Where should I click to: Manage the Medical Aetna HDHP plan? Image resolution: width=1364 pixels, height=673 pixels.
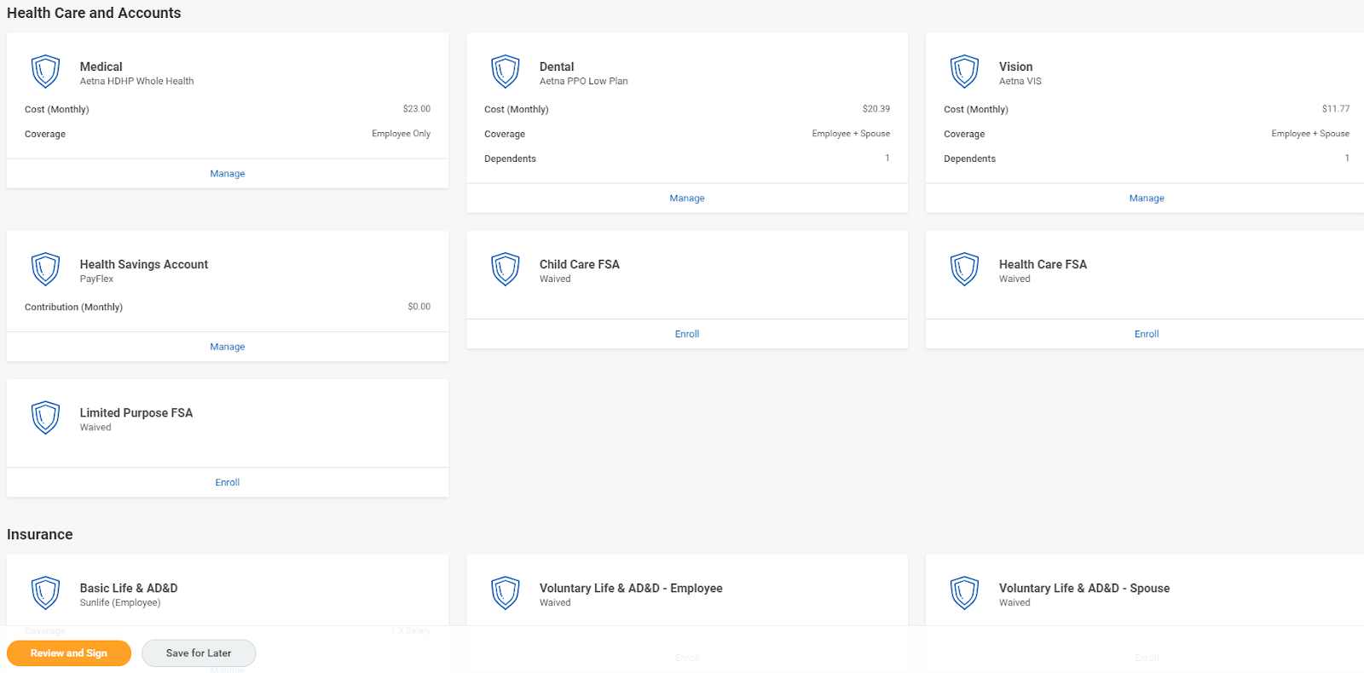tap(228, 174)
